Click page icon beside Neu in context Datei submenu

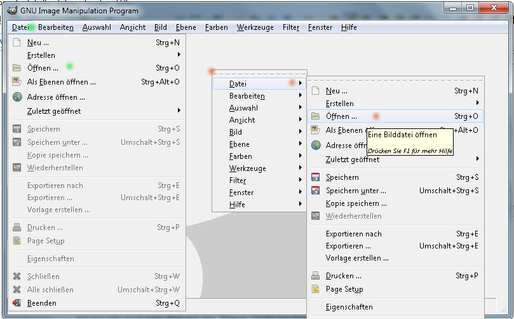(x=315, y=91)
